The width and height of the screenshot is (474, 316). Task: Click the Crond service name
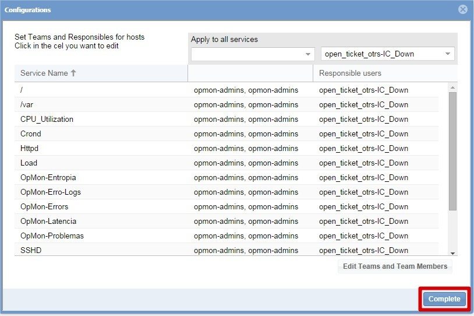coord(31,134)
